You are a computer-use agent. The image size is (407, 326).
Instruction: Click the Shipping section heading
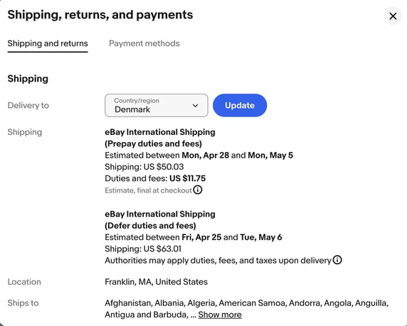(28, 79)
